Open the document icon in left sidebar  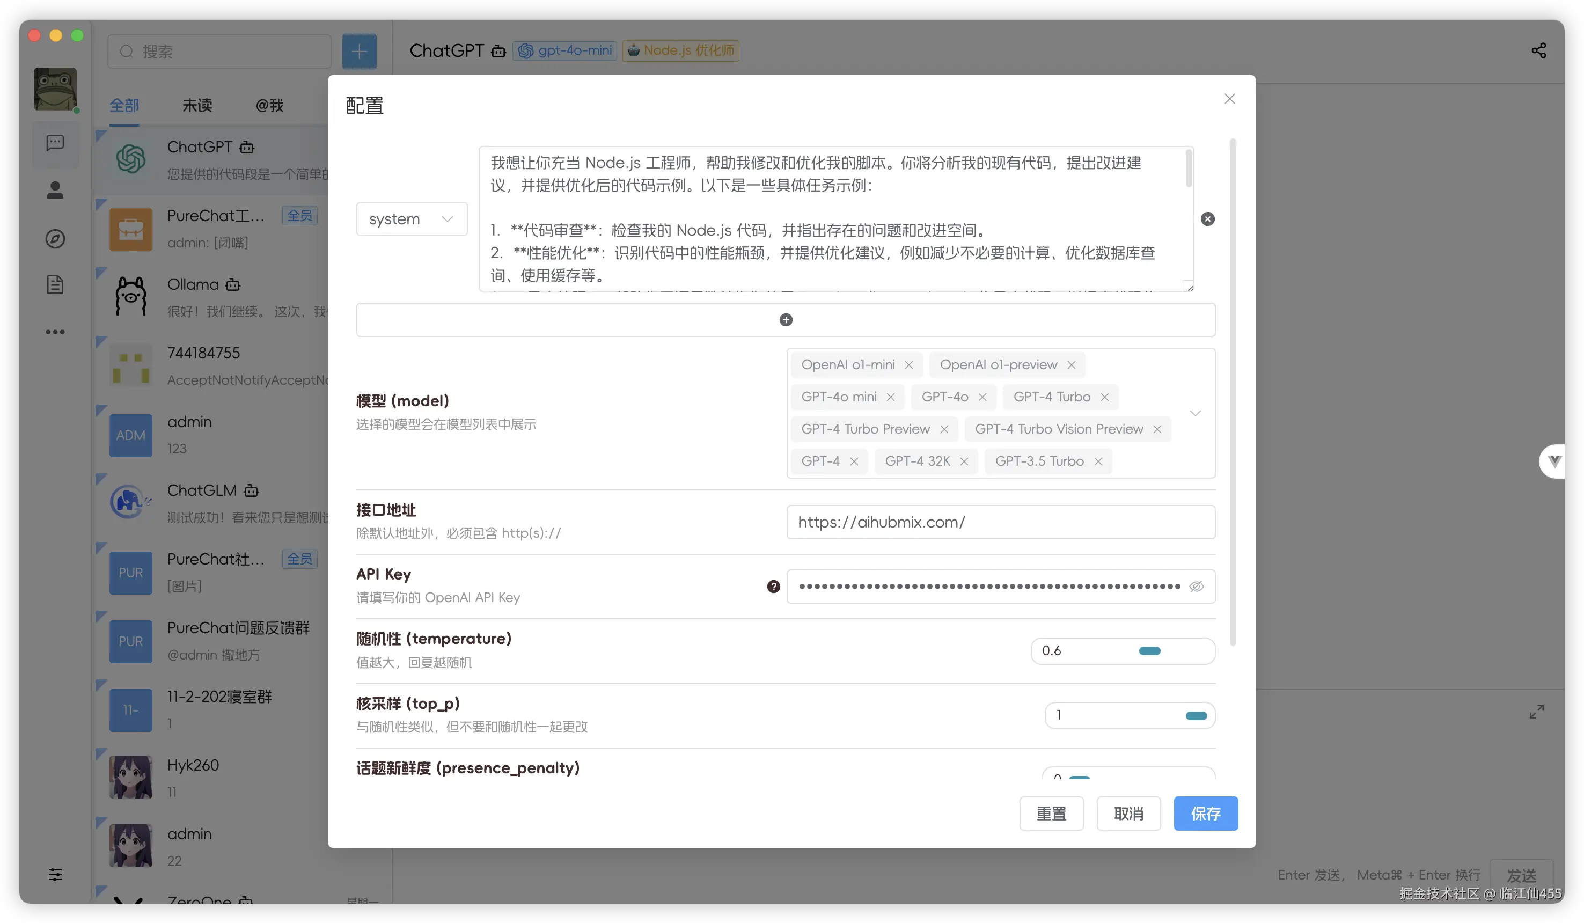(x=55, y=285)
